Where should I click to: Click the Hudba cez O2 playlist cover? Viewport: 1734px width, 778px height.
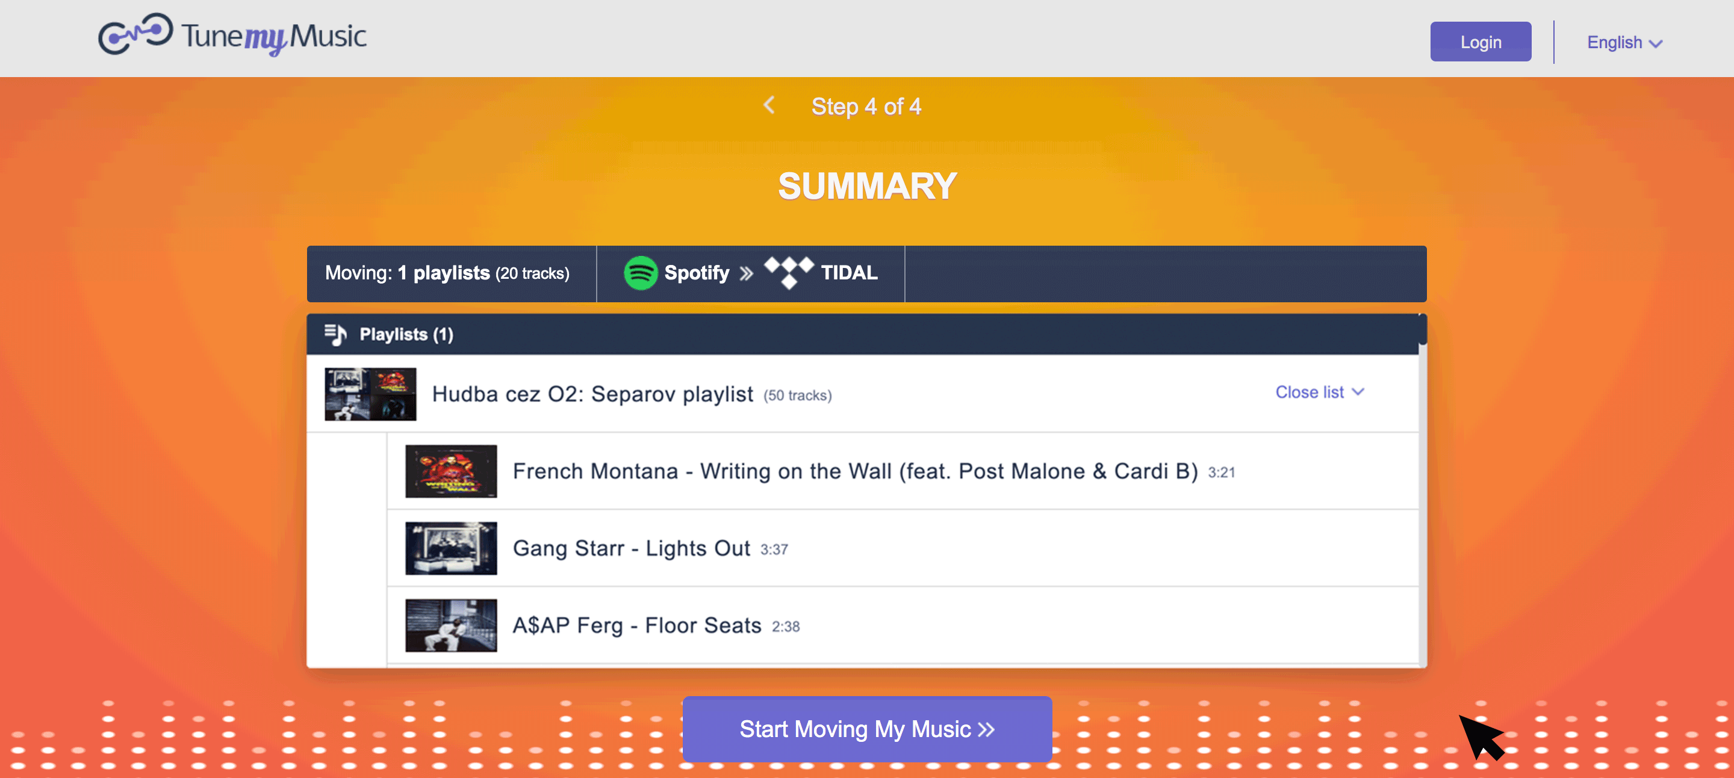click(x=370, y=394)
